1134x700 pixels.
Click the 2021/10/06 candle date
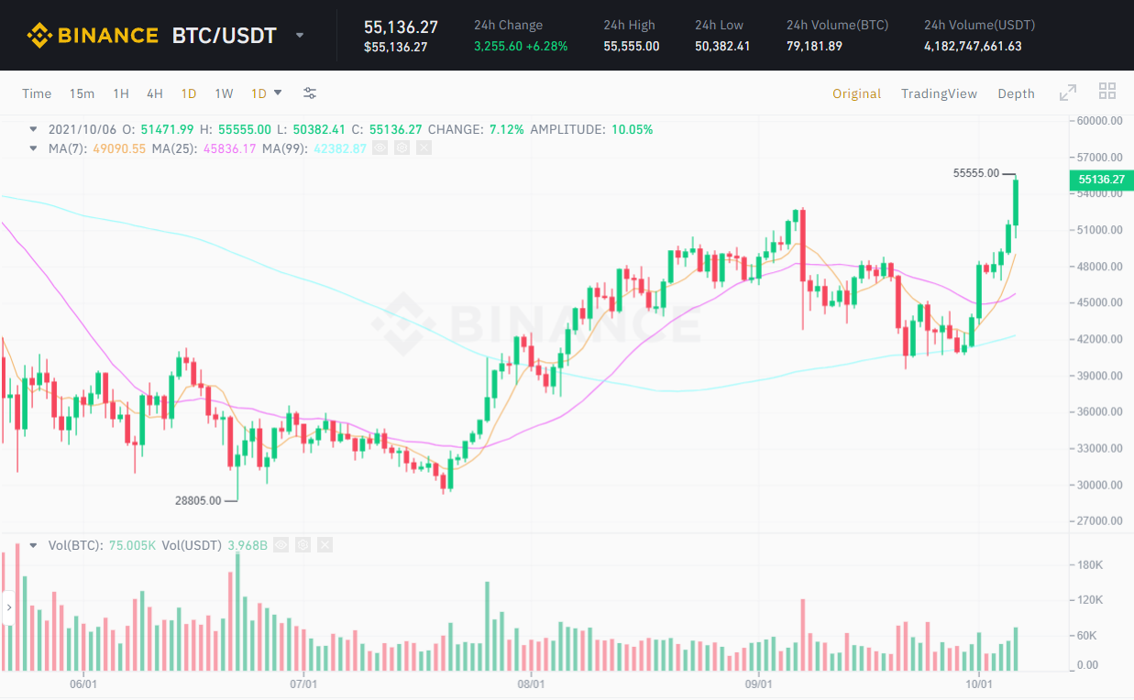click(x=81, y=129)
